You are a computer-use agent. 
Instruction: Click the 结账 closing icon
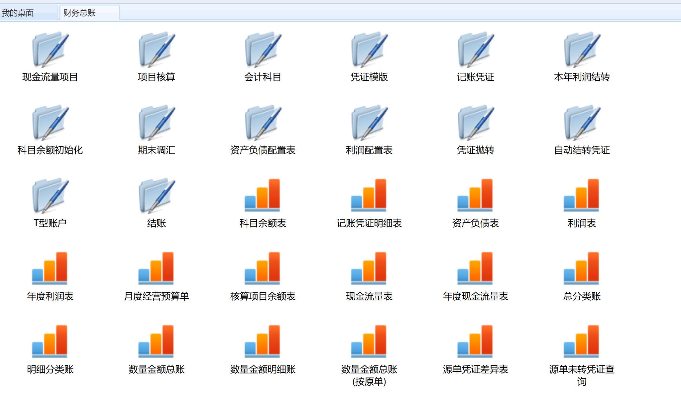coord(156,196)
